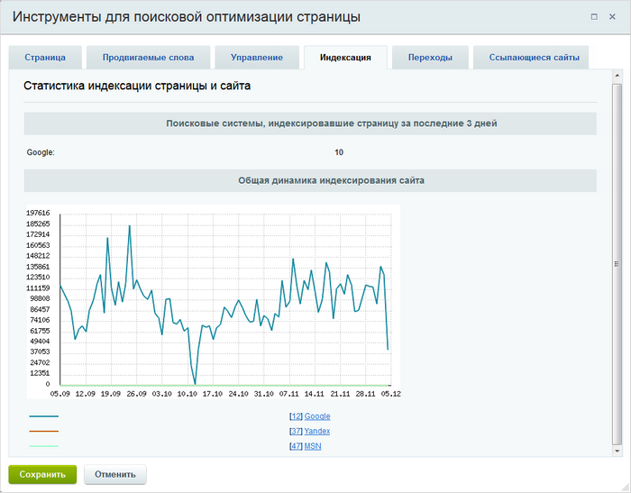Close the dialog with the X icon
631x493 pixels.
[612, 17]
